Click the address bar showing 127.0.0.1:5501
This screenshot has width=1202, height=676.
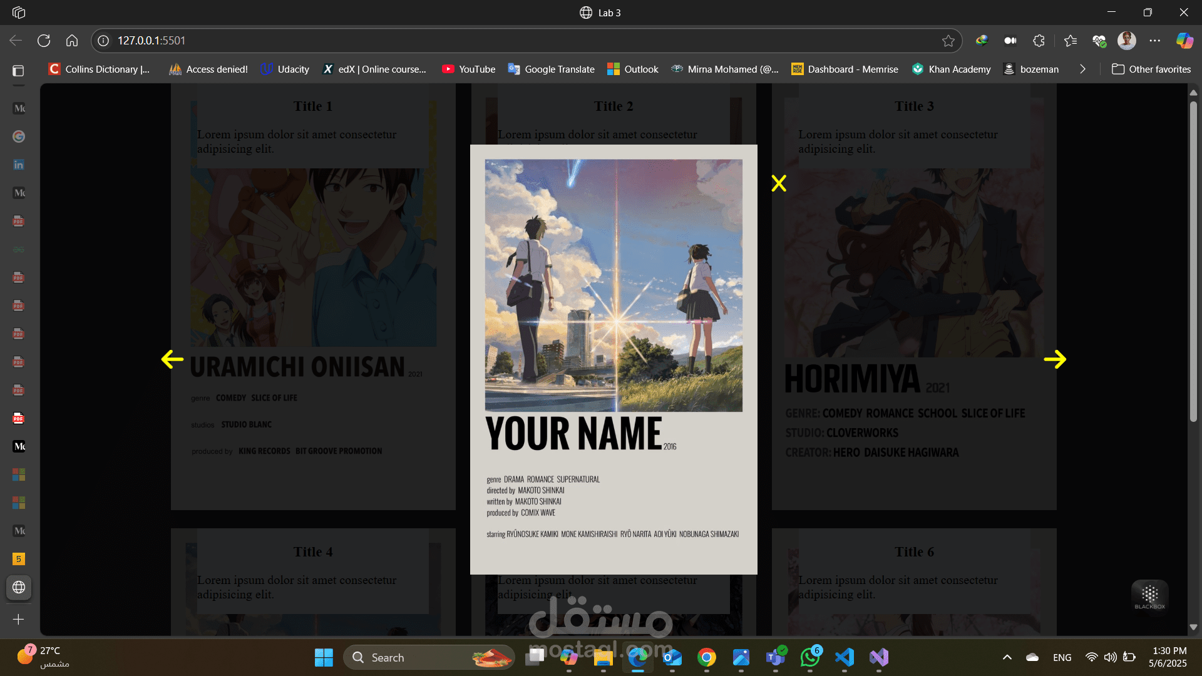coord(526,41)
